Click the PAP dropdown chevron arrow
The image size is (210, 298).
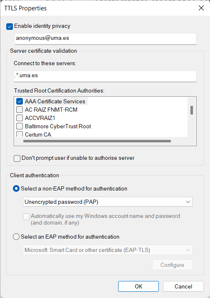click(188, 202)
